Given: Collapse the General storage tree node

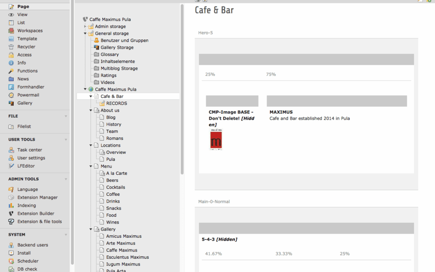Looking at the screenshot, I should tap(85, 33).
